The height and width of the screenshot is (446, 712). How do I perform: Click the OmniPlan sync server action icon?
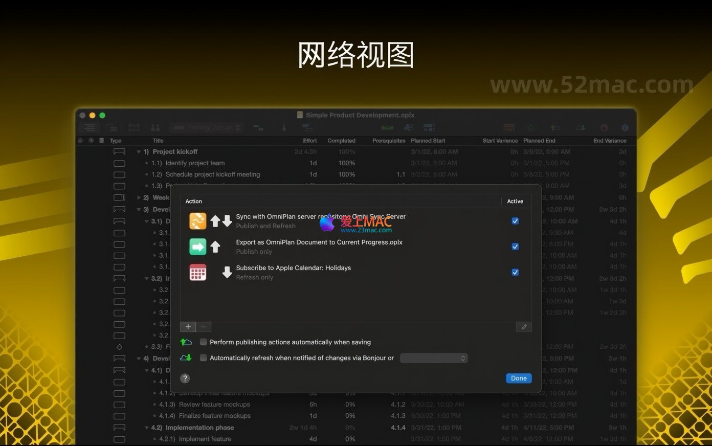[x=198, y=221]
